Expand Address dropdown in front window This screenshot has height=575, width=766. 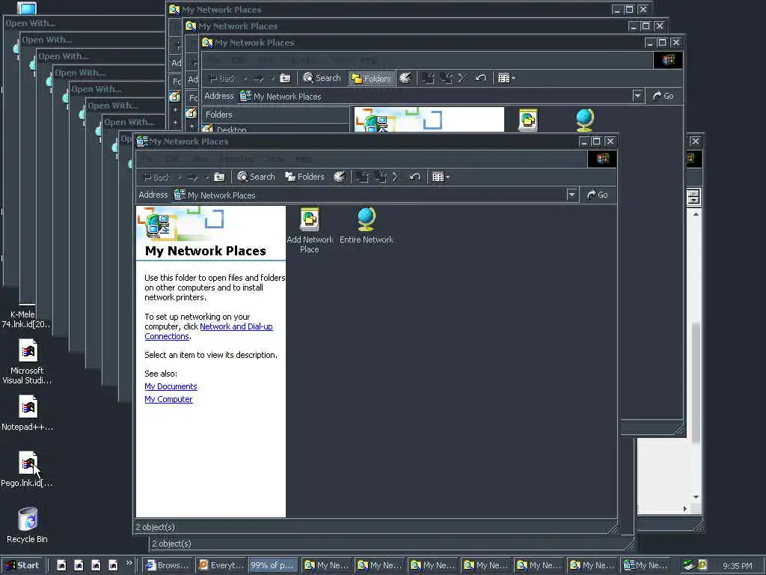[x=572, y=195]
